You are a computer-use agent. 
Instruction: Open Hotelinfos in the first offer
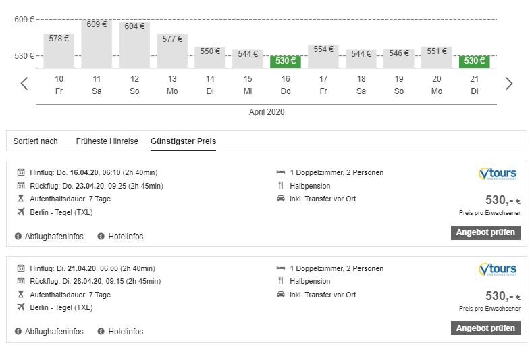pyautogui.click(x=126, y=237)
